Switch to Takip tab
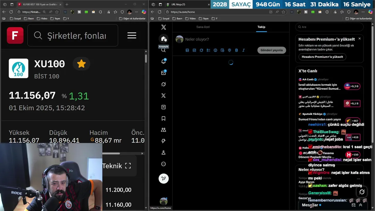This screenshot has width=375, height=211. pos(261,27)
